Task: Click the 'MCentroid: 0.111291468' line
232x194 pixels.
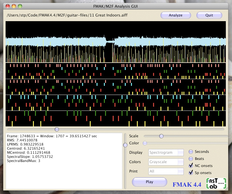Action: point(29,153)
